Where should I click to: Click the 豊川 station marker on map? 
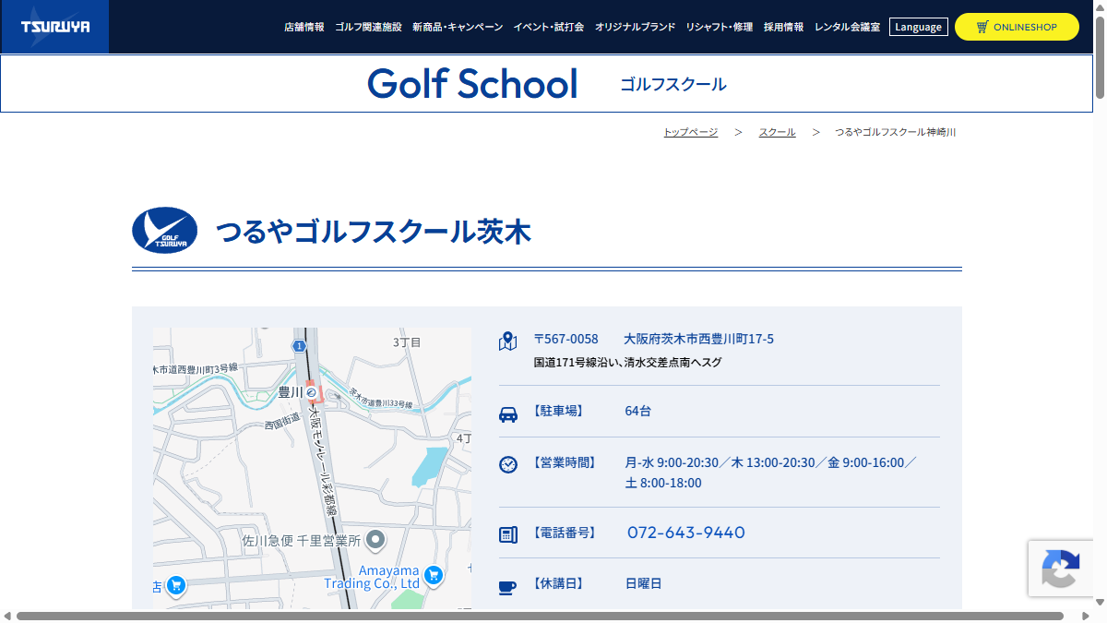(x=312, y=392)
